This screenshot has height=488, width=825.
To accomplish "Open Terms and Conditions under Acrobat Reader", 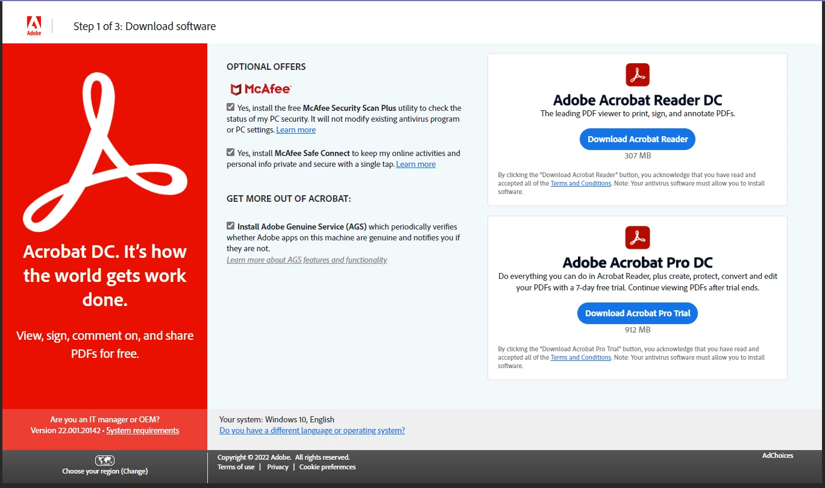I will pyautogui.click(x=581, y=184).
